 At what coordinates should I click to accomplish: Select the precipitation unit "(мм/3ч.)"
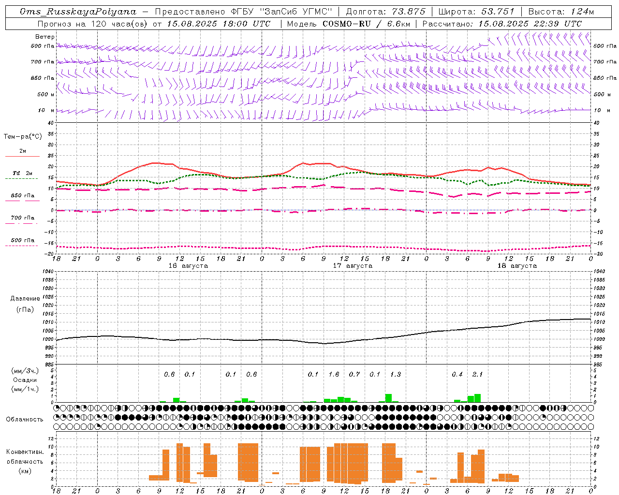coord(25,371)
